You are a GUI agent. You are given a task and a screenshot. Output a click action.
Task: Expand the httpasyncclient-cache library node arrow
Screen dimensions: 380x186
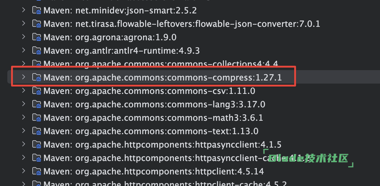tap(23, 158)
